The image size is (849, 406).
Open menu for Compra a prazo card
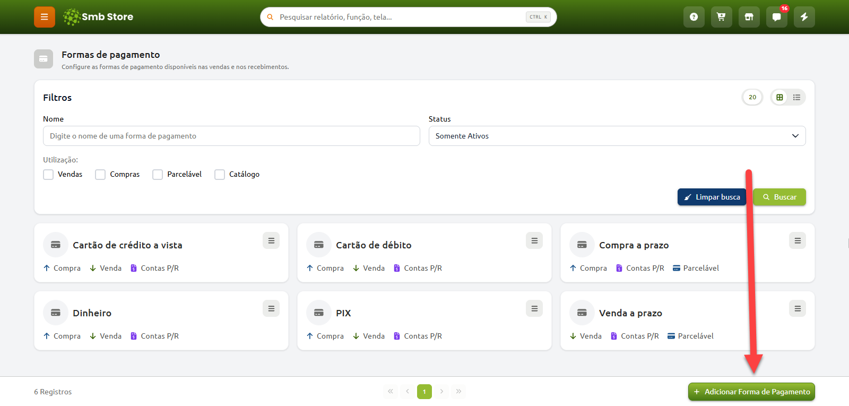pos(798,240)
